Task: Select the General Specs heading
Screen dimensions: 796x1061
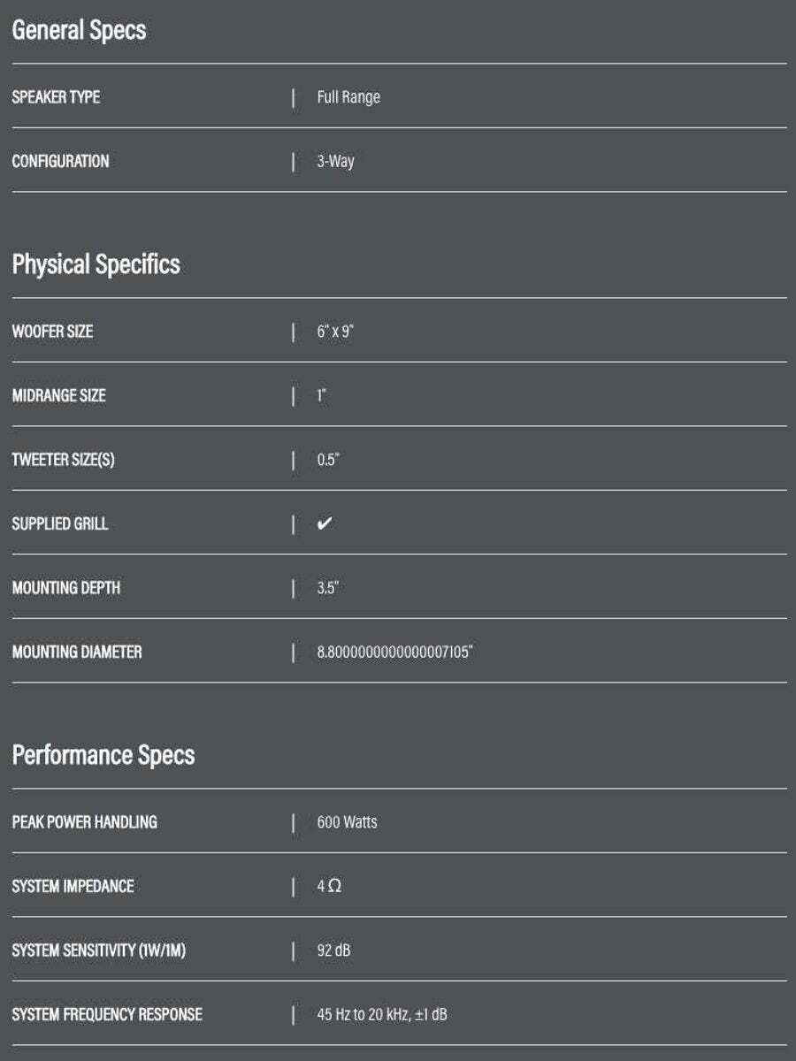Action: (79, 30)
